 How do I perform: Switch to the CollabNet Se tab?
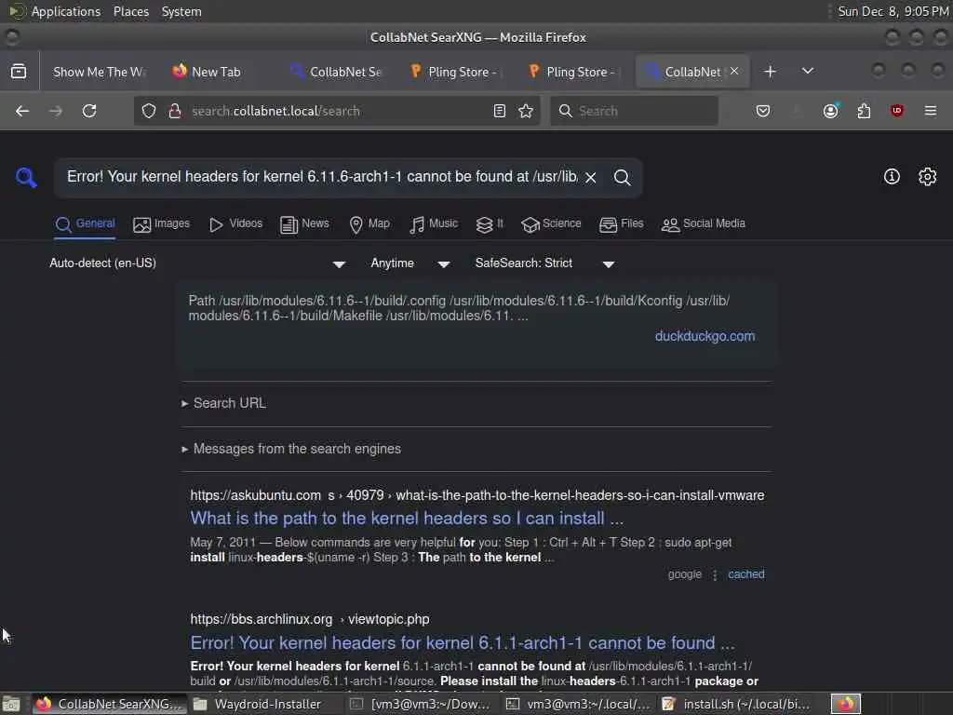coord(335,72)
